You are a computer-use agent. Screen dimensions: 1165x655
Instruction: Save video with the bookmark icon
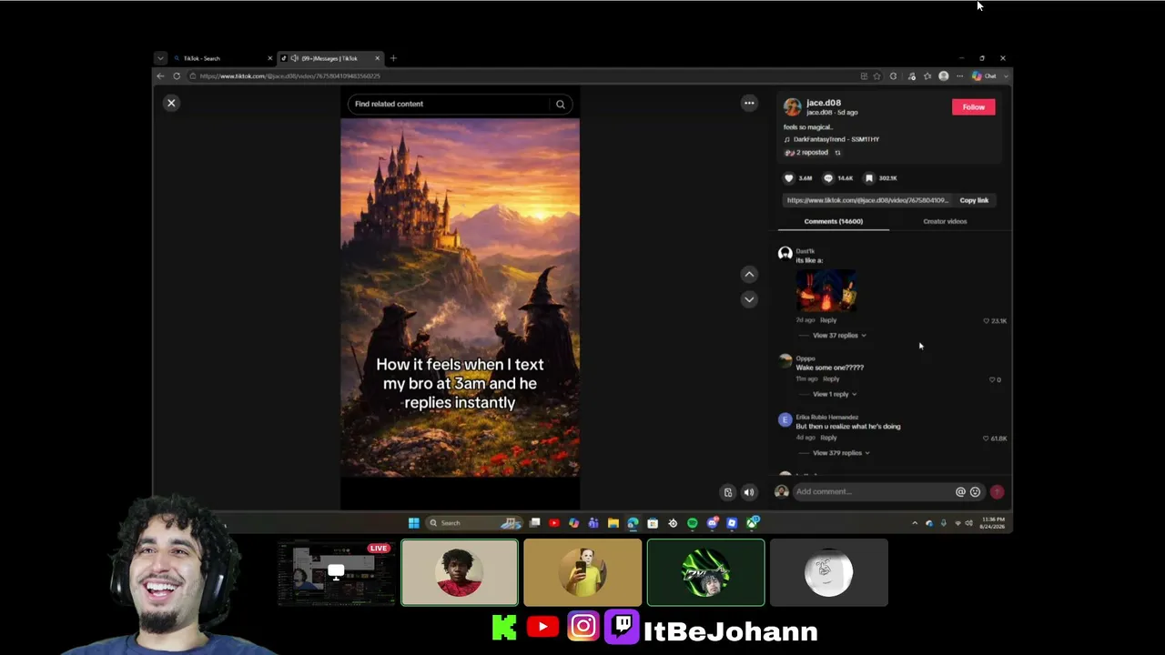[869, 178]
